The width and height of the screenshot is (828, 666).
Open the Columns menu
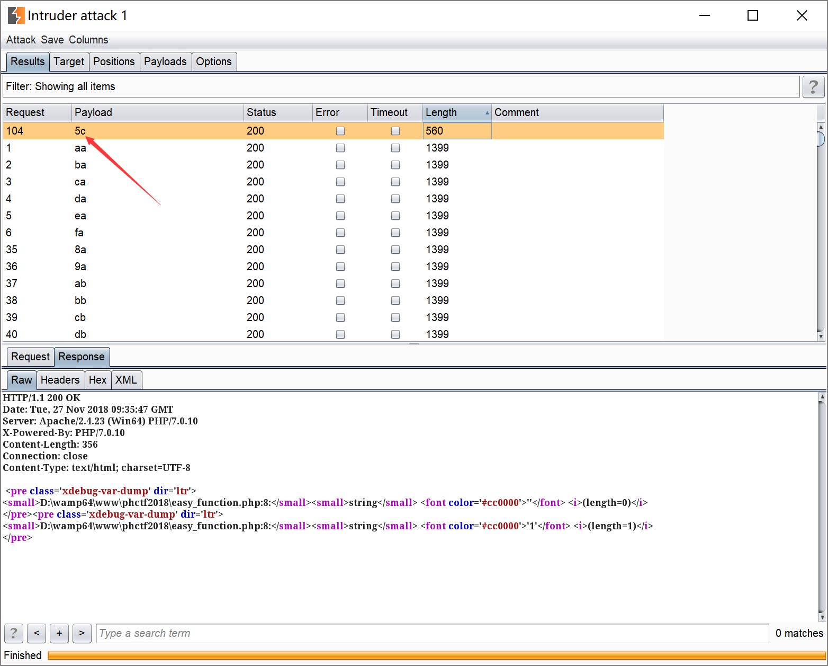88,40
